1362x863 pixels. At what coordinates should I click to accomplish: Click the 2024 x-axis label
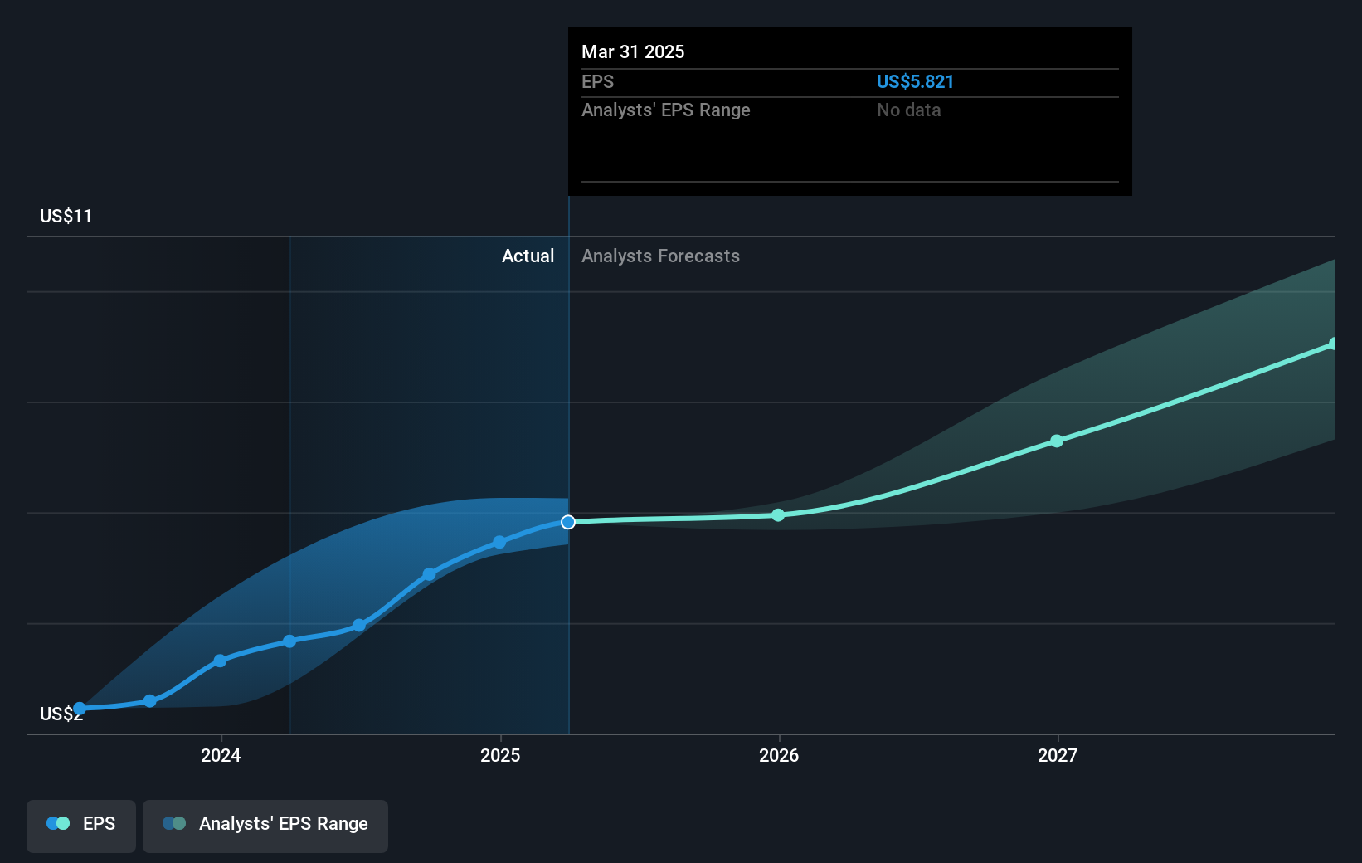221,755
